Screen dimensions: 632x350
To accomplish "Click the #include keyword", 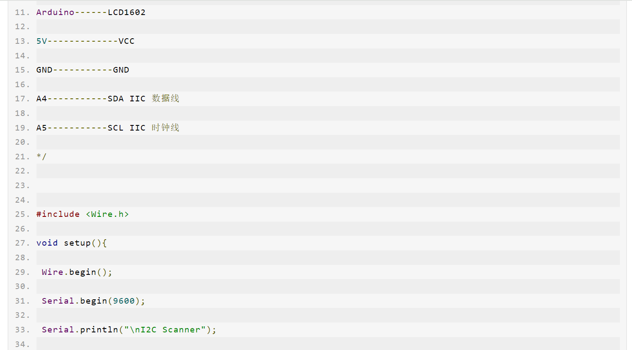I will tap(58, 214).
